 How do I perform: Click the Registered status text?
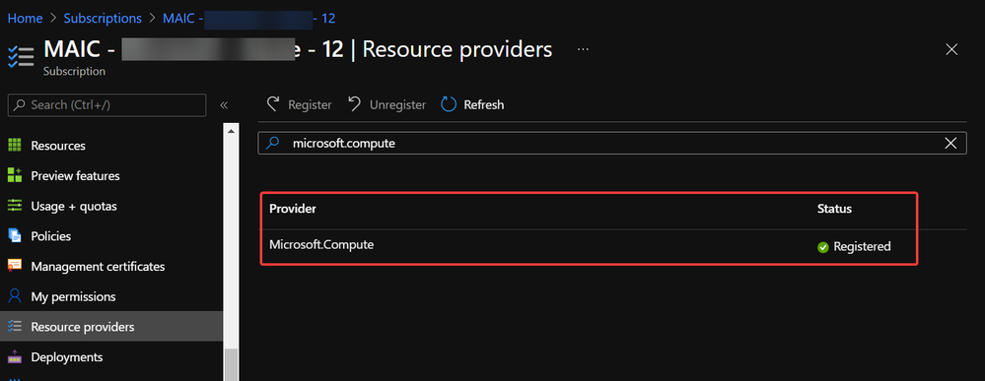862,247
